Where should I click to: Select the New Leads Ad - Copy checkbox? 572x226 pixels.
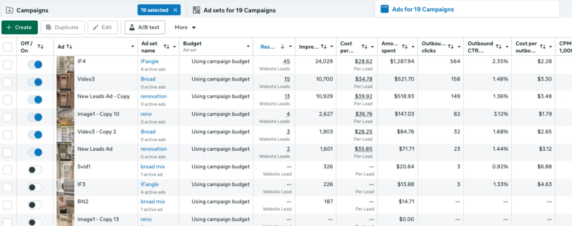coord(7,100)
